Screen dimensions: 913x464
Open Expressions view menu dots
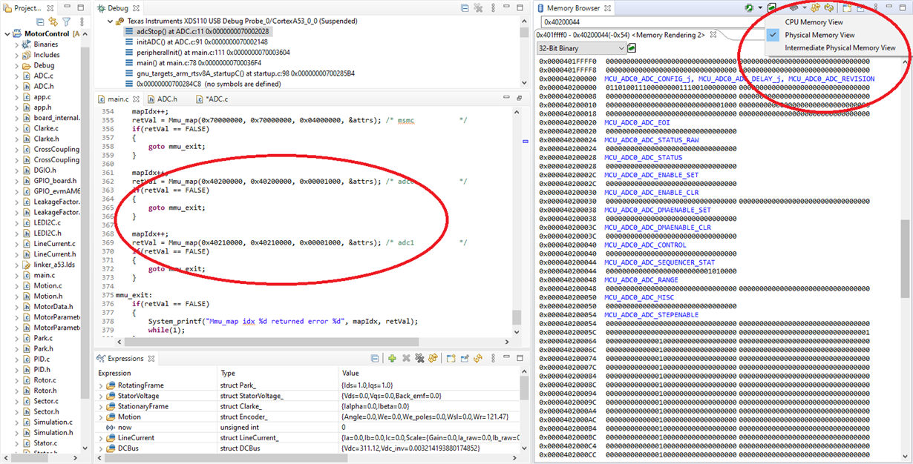[493, 359]
